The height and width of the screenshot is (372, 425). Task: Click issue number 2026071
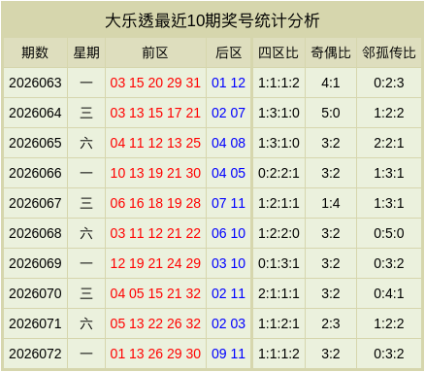tap(35, 323)
